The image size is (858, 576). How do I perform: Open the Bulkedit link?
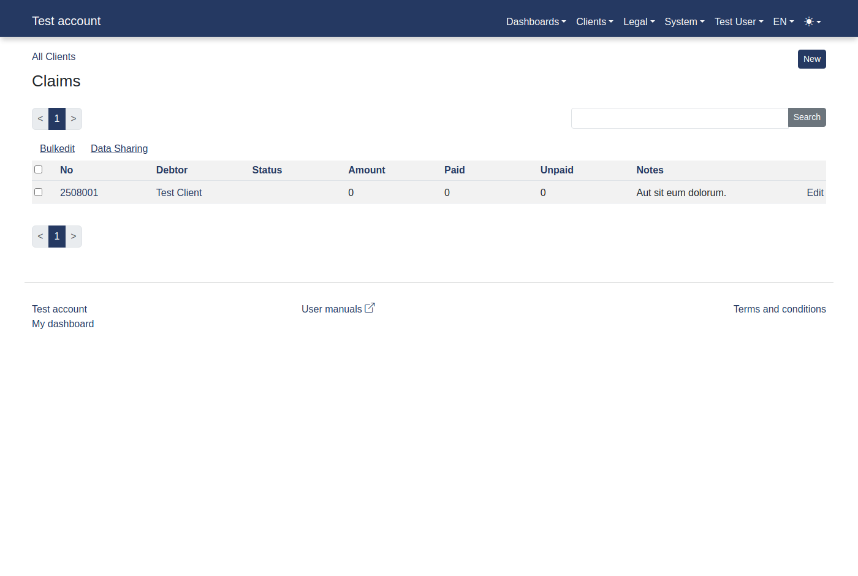point(57,148)
